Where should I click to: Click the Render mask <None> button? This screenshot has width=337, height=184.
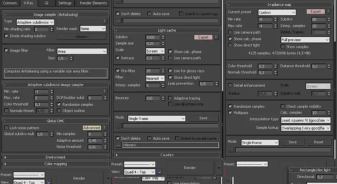tap(82, 37)
